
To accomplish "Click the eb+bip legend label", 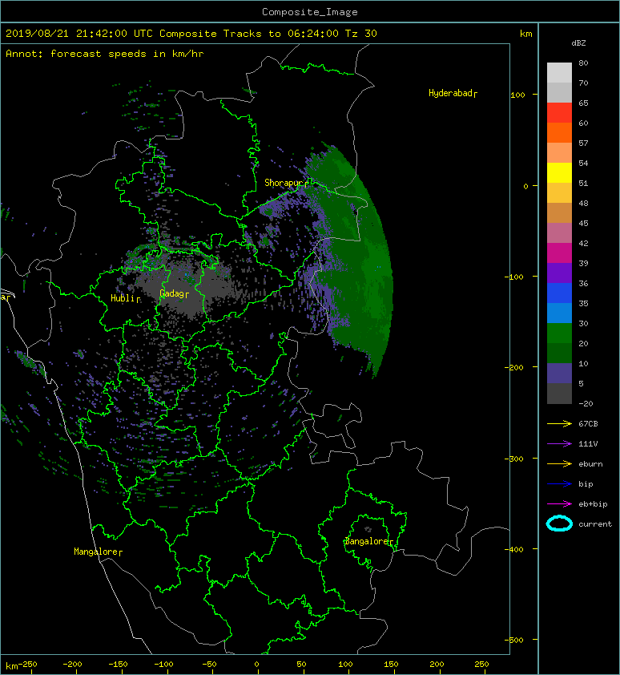I will tap(593, 503).
